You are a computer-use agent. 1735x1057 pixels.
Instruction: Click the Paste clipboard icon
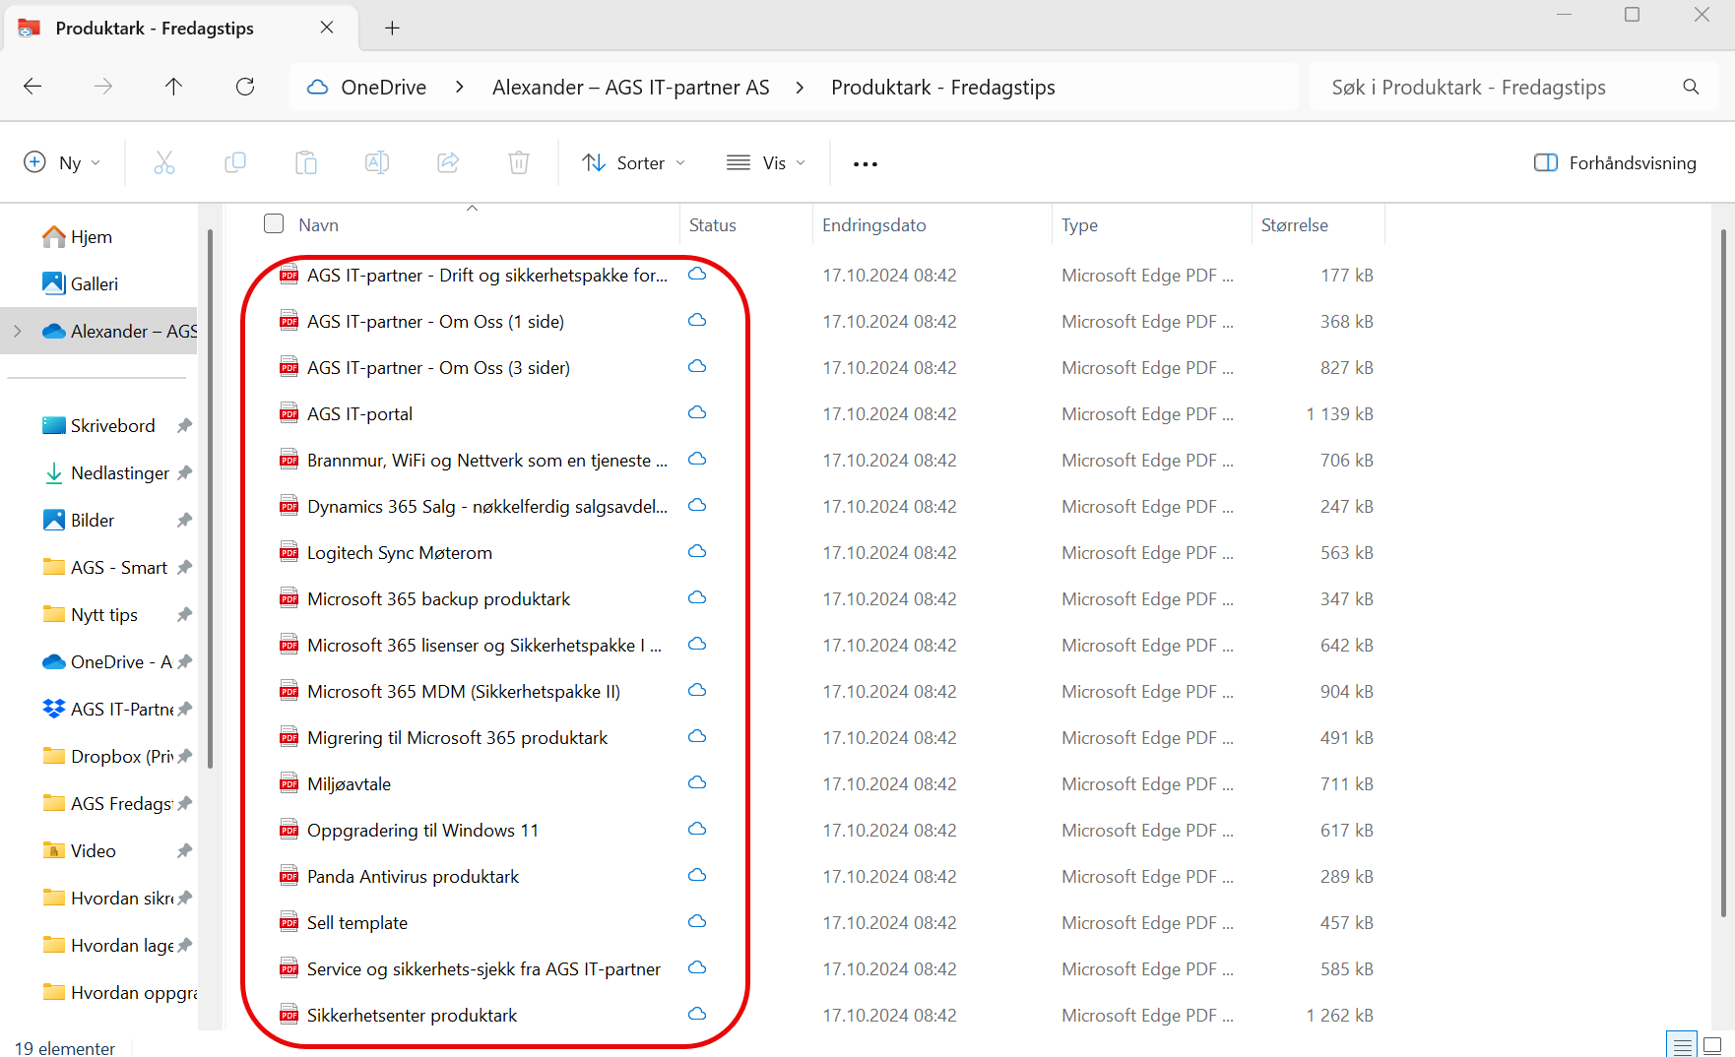tap(306, 162)
